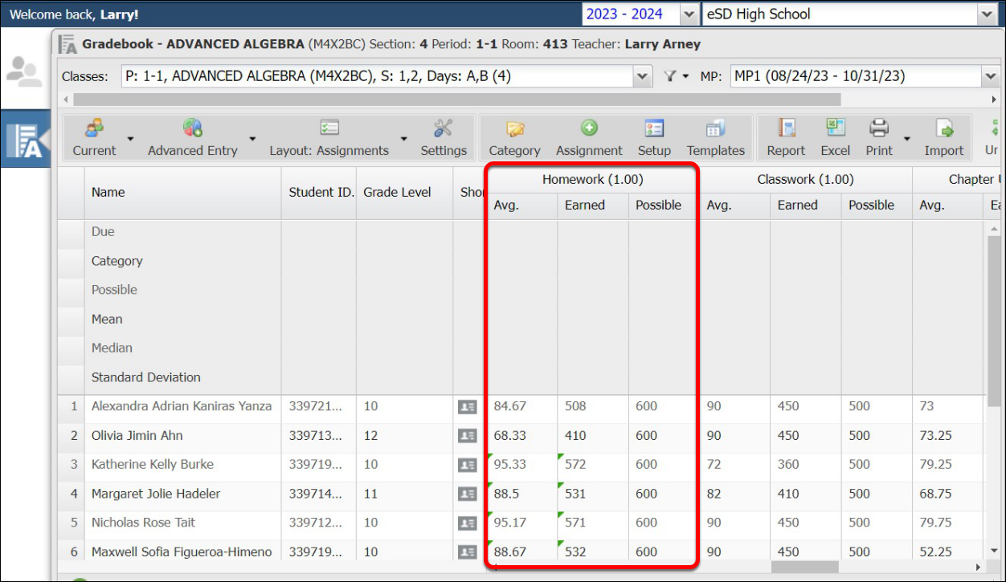Open the MP marking period dropdown

[989, 76]
